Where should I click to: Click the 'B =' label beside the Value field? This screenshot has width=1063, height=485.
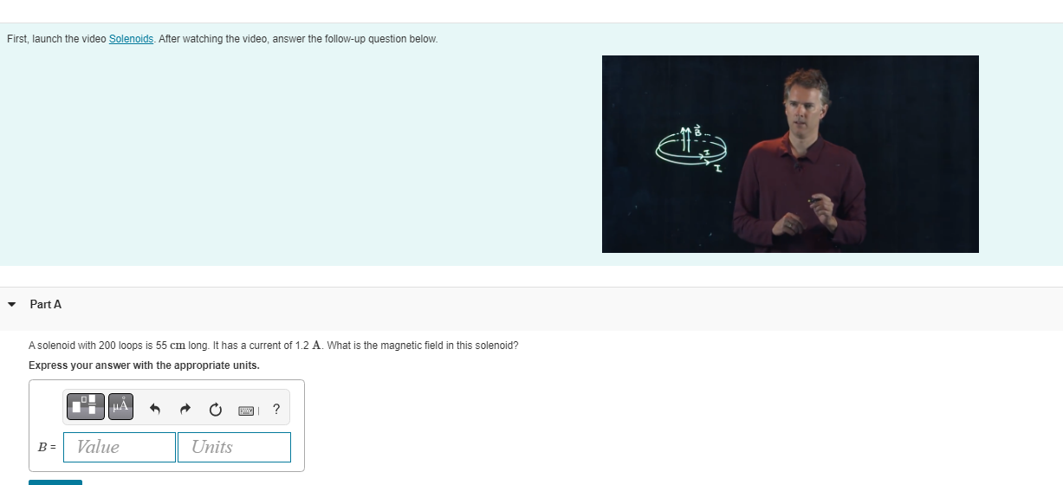(x=47, y=447)
